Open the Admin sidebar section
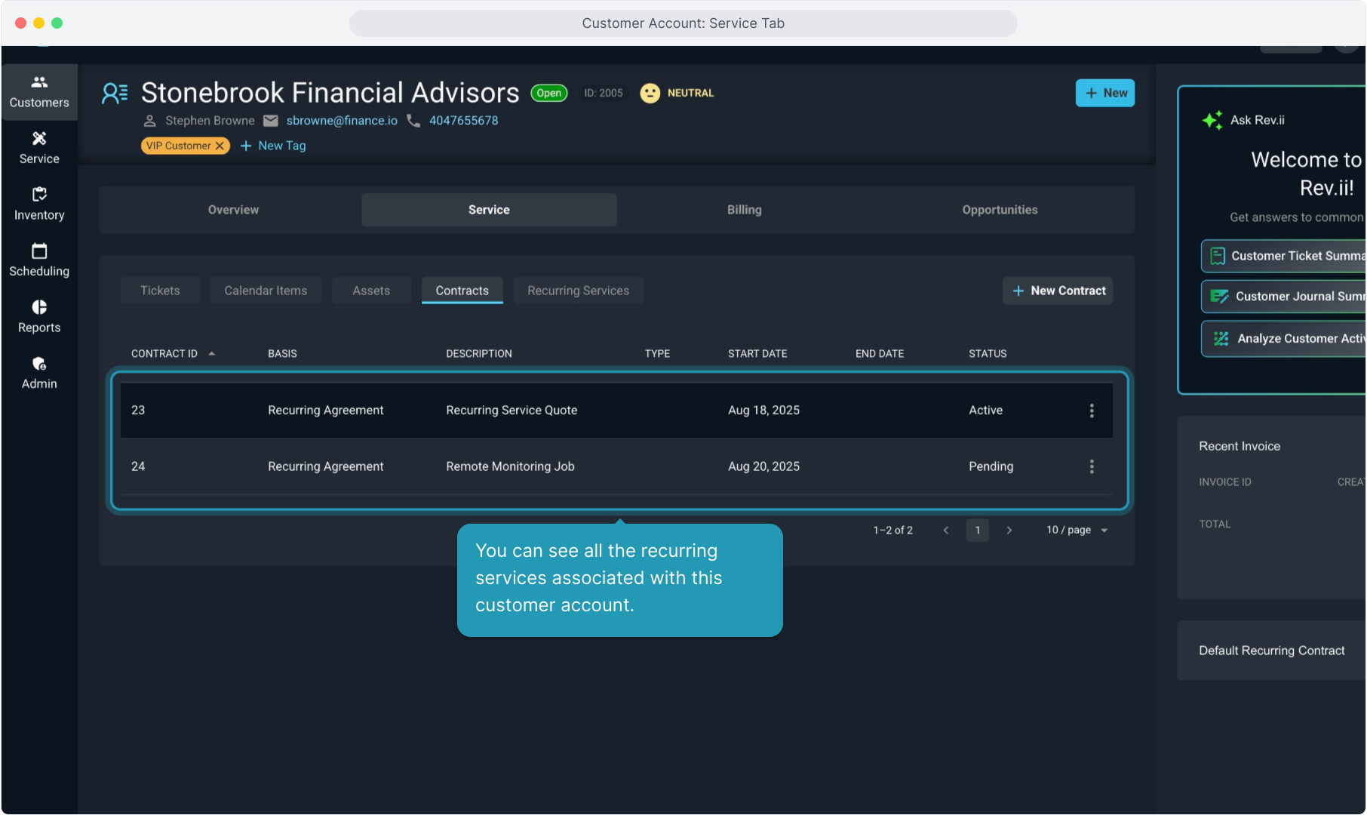Viewport: 1367px width, 815px height. pyautogui.click(x=39, y=373)
